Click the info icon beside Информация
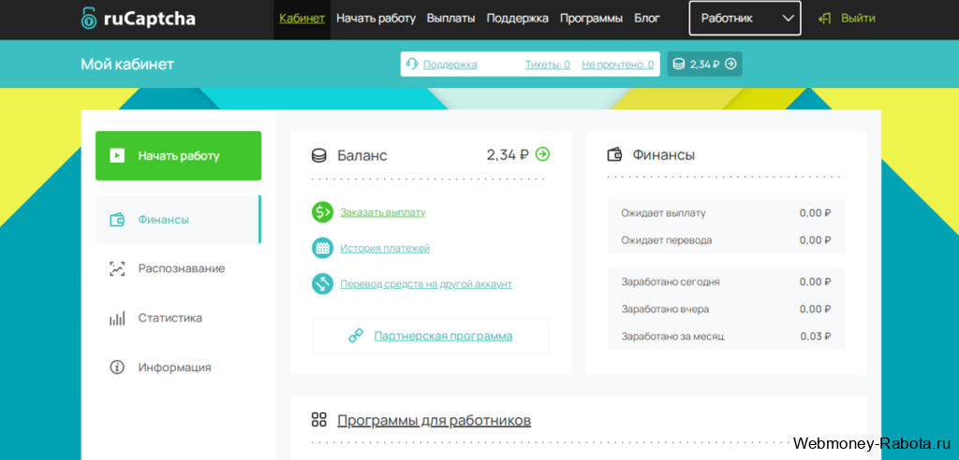The width and height of the screenshot is (959, 460). pos(117,367)
